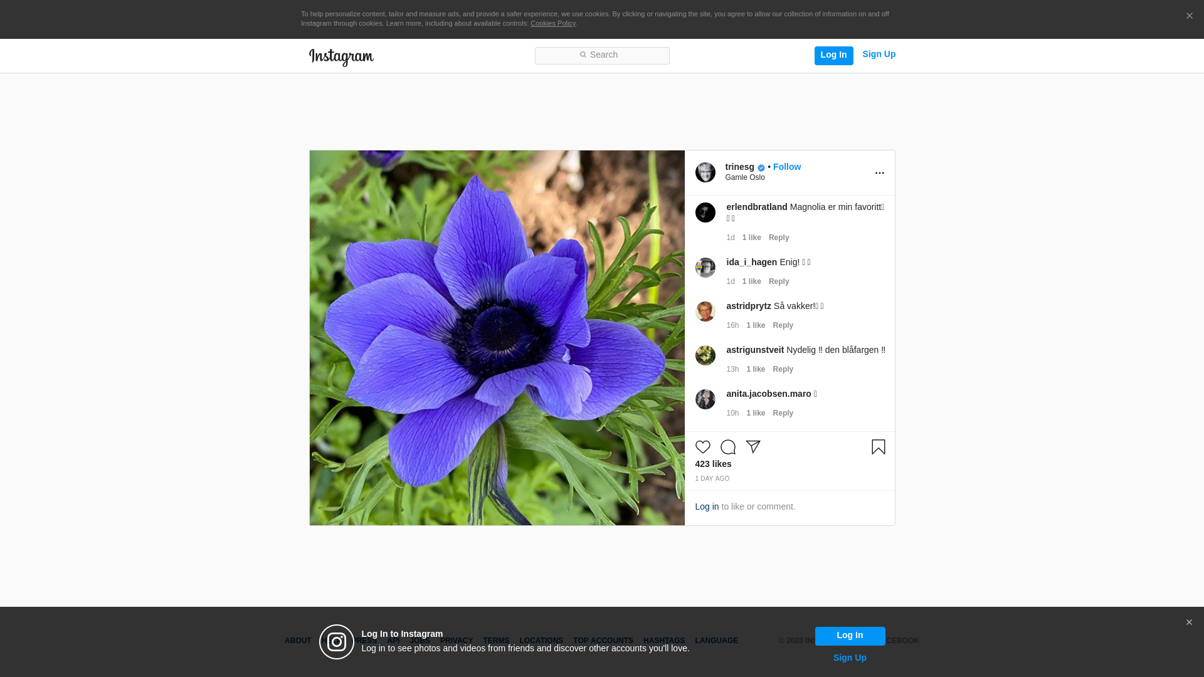View likes on ida_i_hagen's comment
This screenshot has height=677, width=1204.
(x=751, y=281)
